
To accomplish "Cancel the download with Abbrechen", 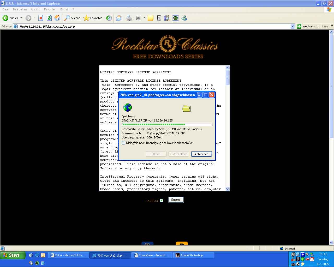I will click(x=201, y=154).
